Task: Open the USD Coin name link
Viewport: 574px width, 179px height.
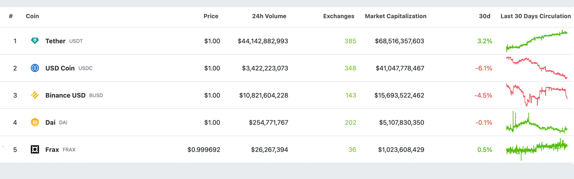Action: 61,68
